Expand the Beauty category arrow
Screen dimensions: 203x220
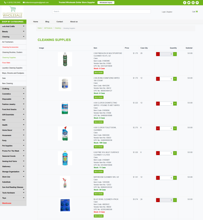pos(24,31)
